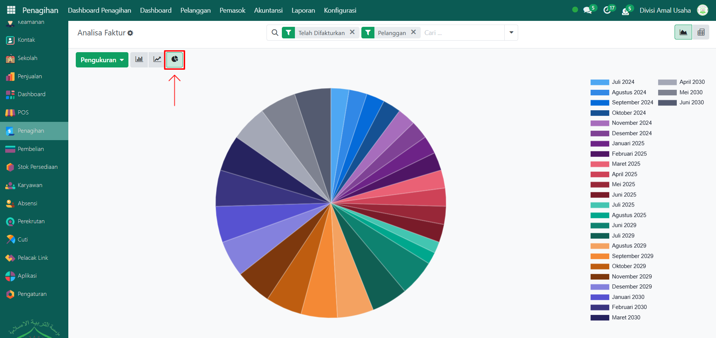Click the search magnifier icon
The height and width of the screenshot is (338, 716).
(275, 33)
